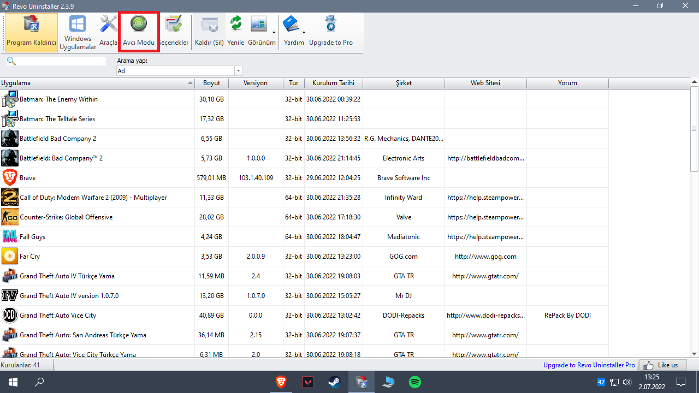Click the Görünüm view icon
This screenshot has height=393, width=699.
(x=259, y=25)
